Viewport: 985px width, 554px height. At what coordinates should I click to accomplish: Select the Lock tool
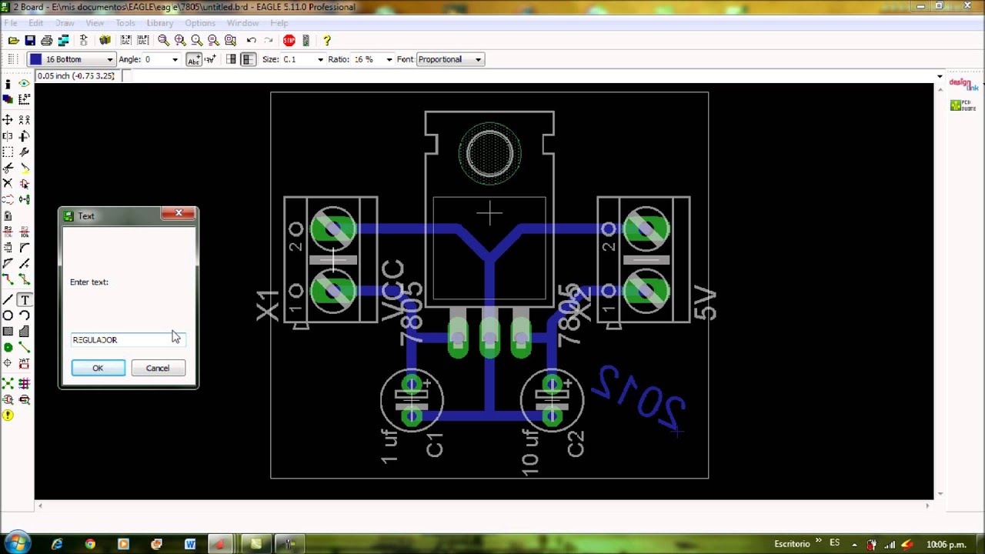[x=8, y=216]
